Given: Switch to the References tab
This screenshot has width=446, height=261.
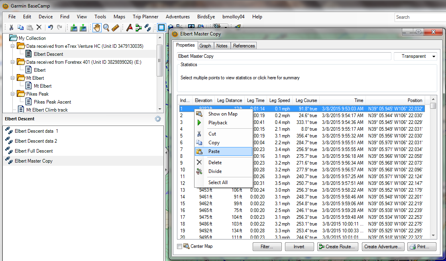Looking at the screenshot, I should [244, 46].
